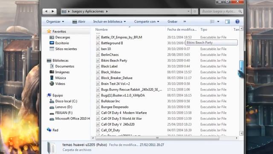The image size is (273, 154).
Task: Select Battleground II file
Action: 112,43
